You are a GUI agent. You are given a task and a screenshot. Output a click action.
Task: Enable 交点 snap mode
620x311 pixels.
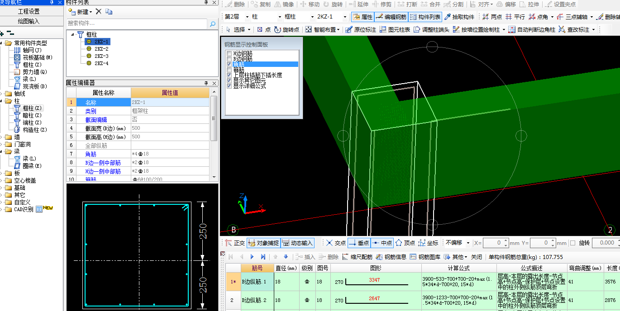pos(336,243)
